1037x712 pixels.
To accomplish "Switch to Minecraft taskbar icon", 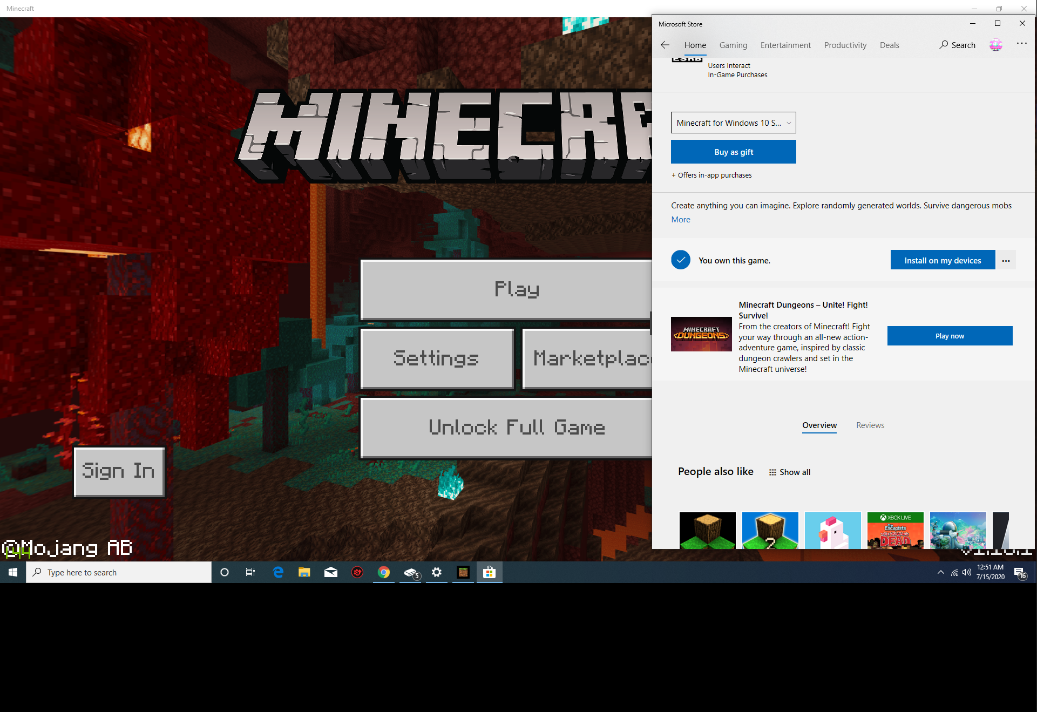I will (463, 572).
